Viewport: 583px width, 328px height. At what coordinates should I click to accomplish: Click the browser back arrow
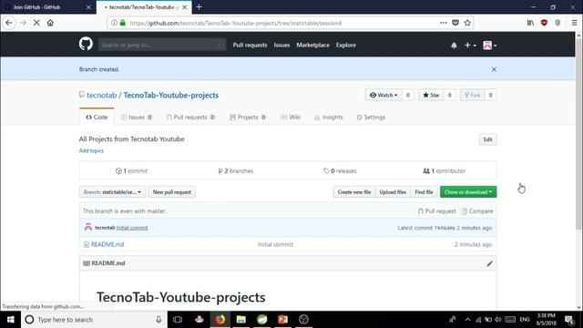click(9, 23)
